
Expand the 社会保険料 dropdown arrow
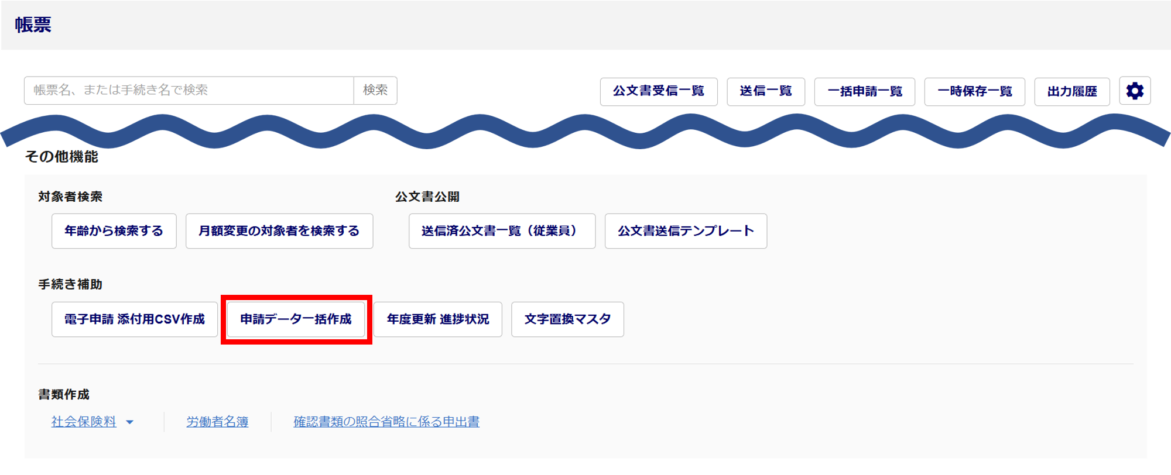tap(130, 422)
